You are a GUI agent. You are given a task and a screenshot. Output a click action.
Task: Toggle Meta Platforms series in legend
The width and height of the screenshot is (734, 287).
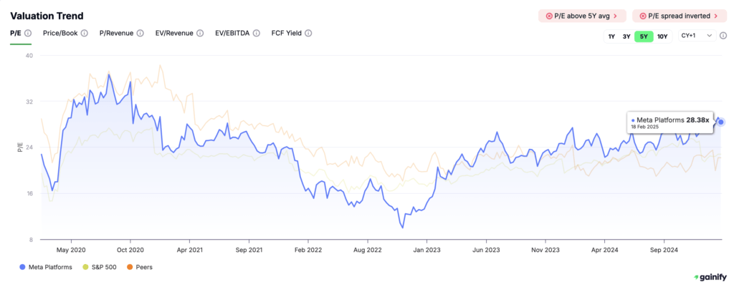coord(46,268)
